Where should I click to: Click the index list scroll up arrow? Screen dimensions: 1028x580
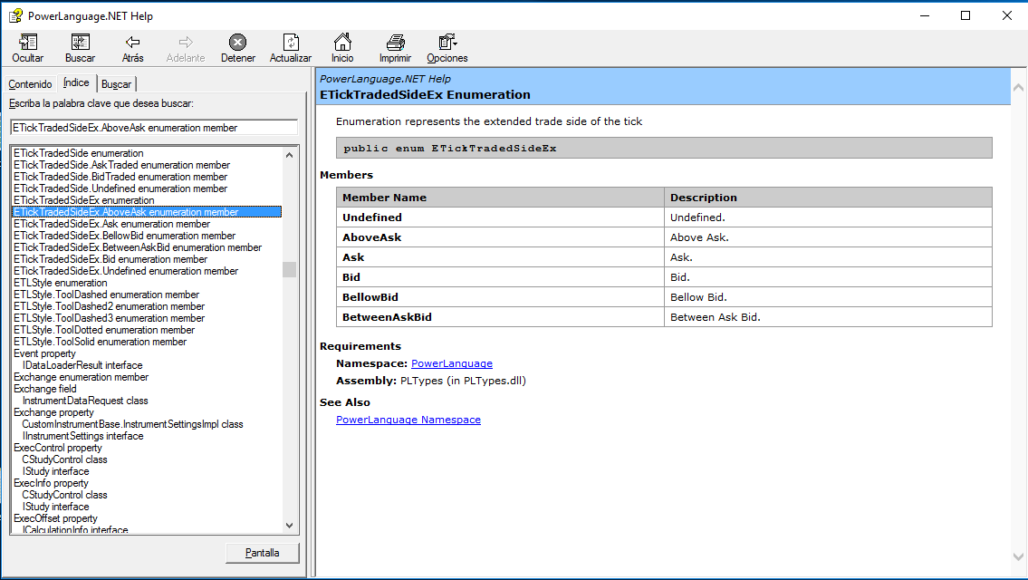[x=289, y=155]
